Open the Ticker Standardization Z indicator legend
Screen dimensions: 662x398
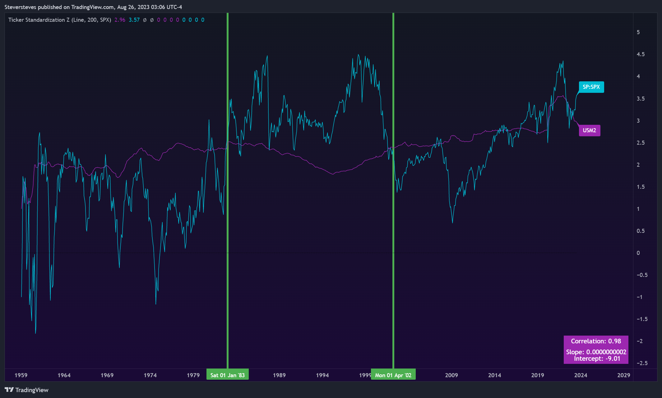60,20
